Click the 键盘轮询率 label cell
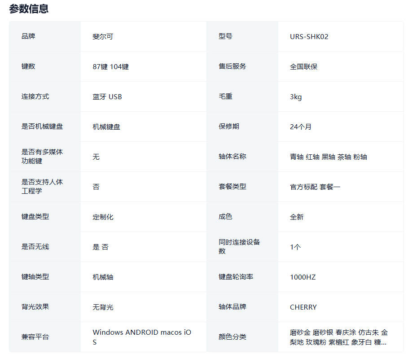The image size is (412, 354). point(236,277)
